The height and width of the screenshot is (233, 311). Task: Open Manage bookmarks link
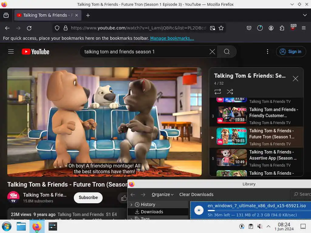click(172, 38)
